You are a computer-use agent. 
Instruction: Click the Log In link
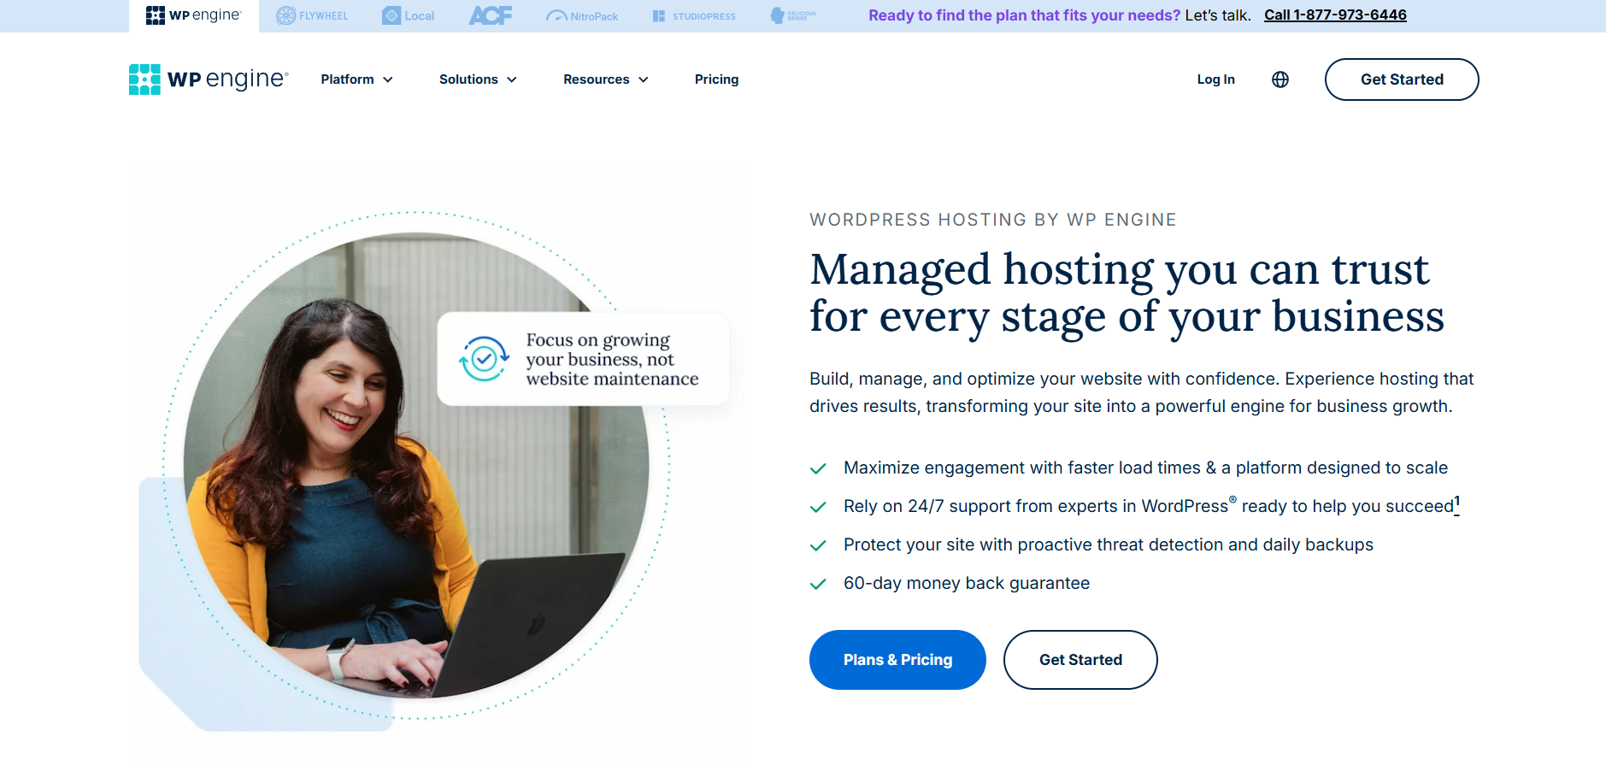click(1215, 79)
